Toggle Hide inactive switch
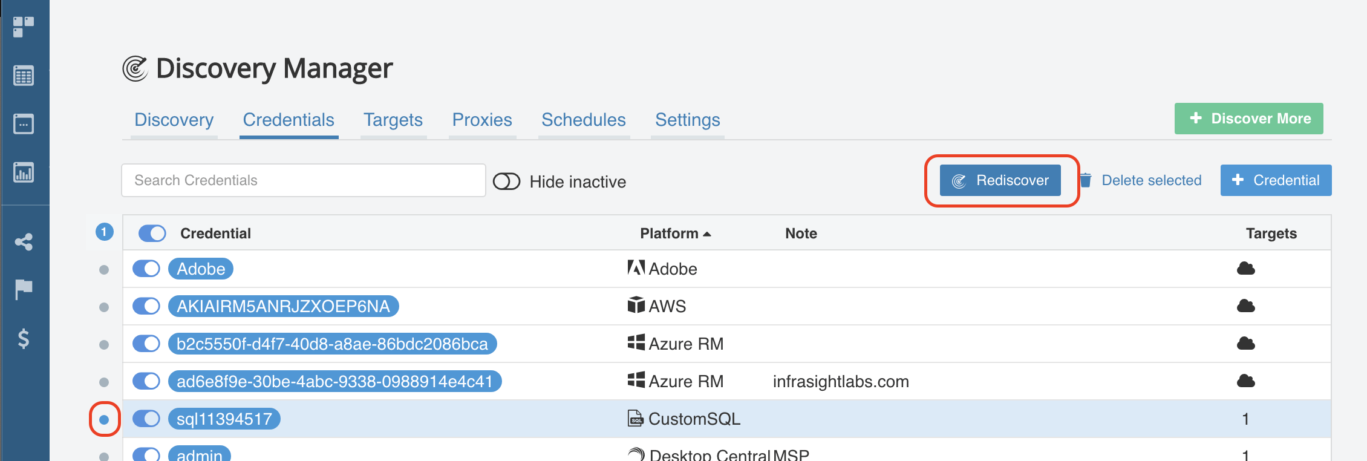This screenshot has height=461, width=1367. tap(507, 181)
